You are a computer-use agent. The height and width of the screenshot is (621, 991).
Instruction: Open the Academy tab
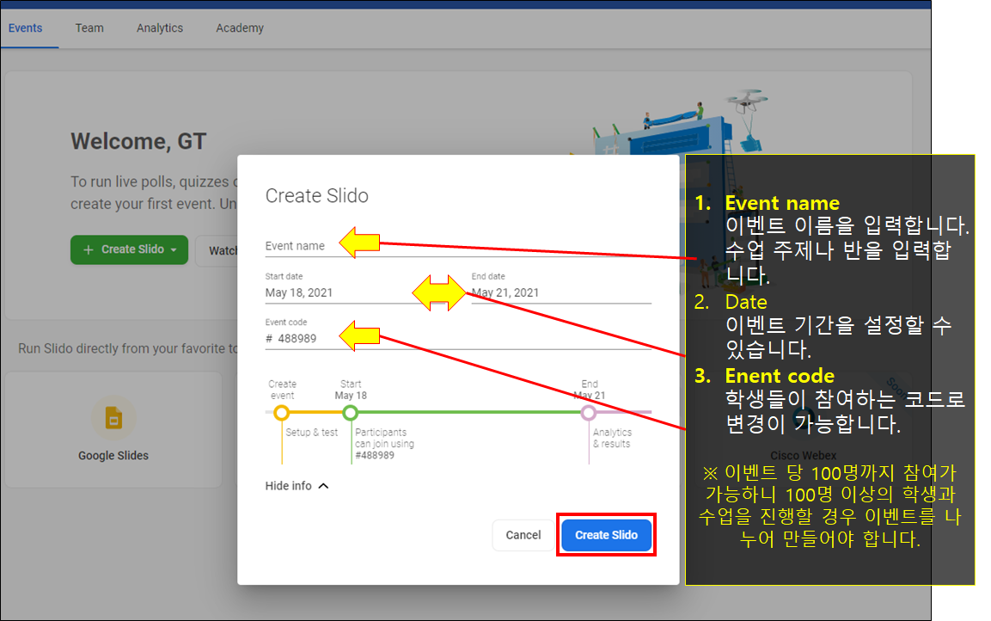pyautogui.click(x=240, y=28)
